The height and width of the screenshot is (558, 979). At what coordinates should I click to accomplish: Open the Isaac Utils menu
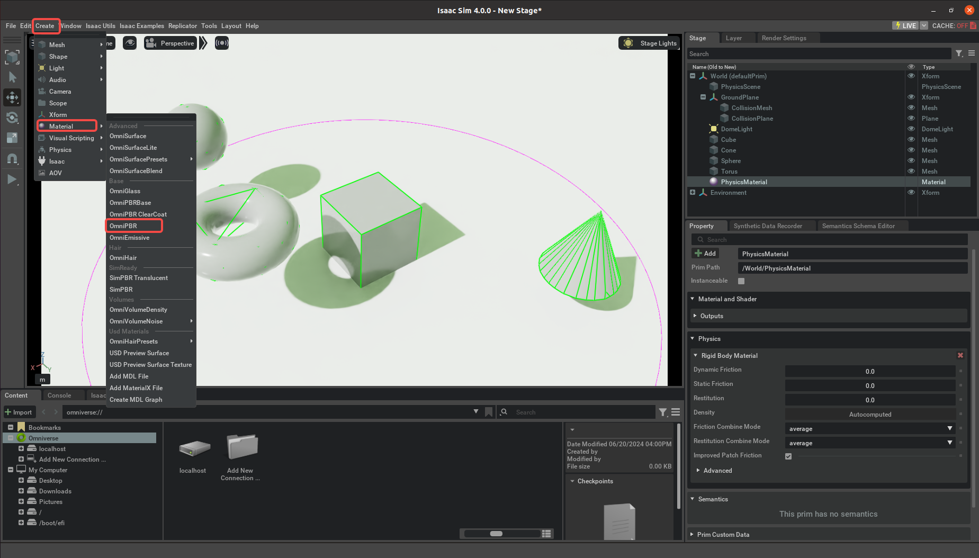click(101, 25)
